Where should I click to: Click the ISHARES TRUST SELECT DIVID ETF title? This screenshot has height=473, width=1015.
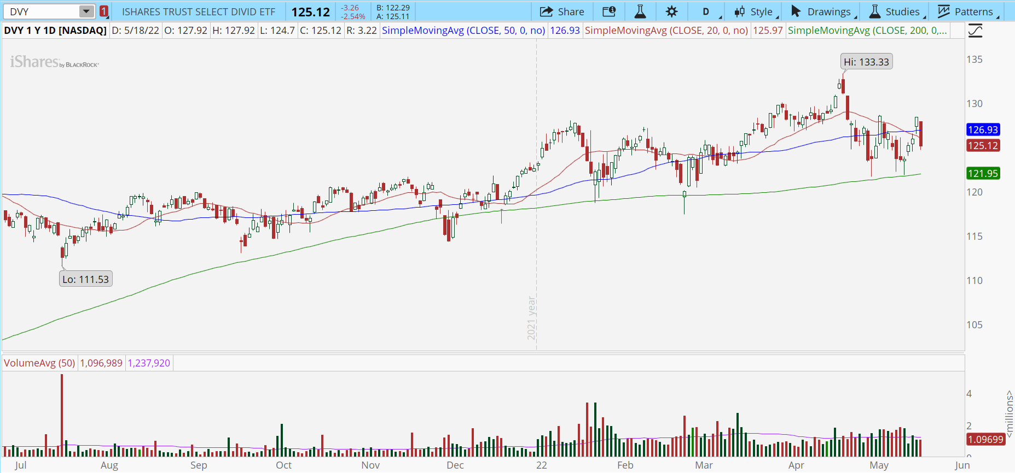pos(199,12)
